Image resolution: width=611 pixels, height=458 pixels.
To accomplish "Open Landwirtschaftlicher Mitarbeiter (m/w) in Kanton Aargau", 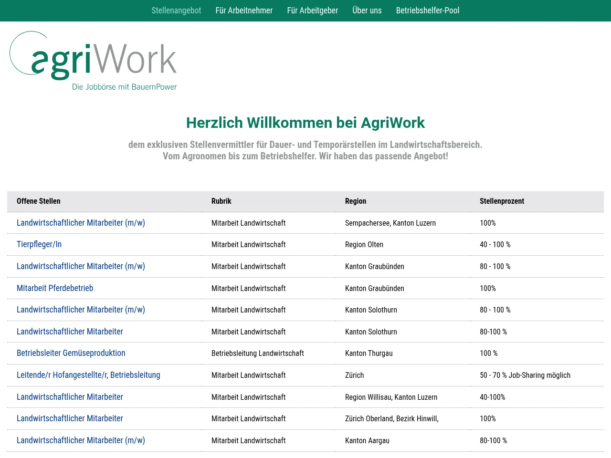I will click(81, 440).
